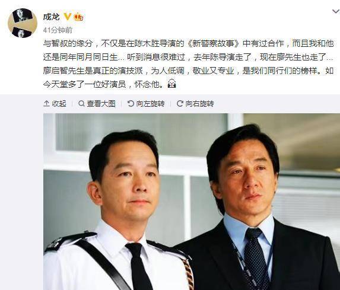Click the post line starting with 廖启智先生
The image size is (340, 290).
pos(188,71)
